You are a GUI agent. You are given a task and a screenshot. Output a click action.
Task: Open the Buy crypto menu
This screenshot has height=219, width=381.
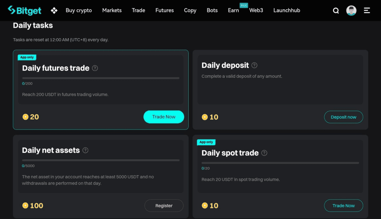tap(79, 10)
